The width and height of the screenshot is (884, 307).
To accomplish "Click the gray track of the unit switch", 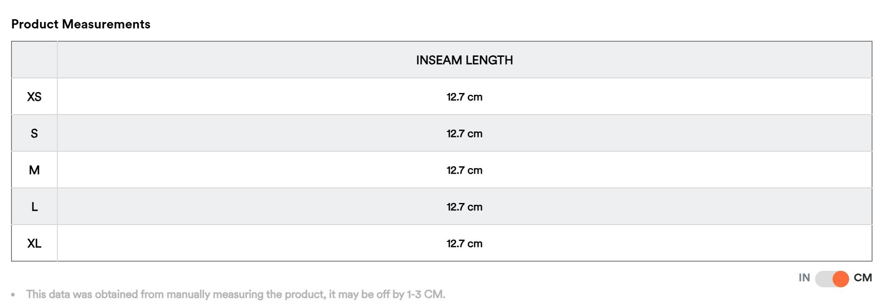I will tap(824, 279).
